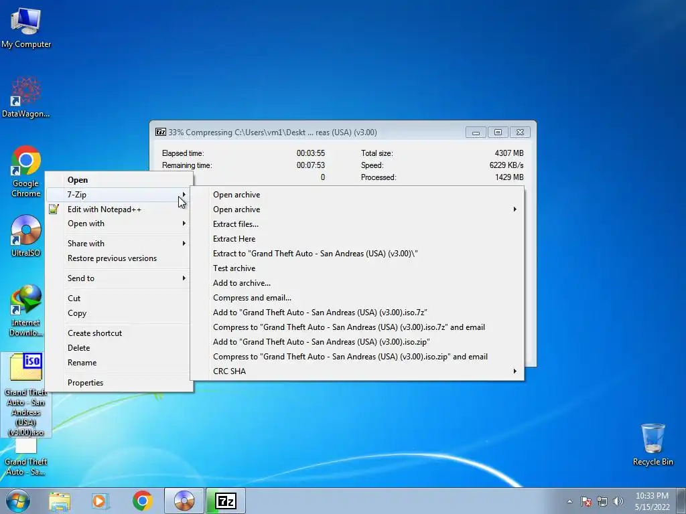
Task: Choose Open in the context menu
Action: pos(118,179)
